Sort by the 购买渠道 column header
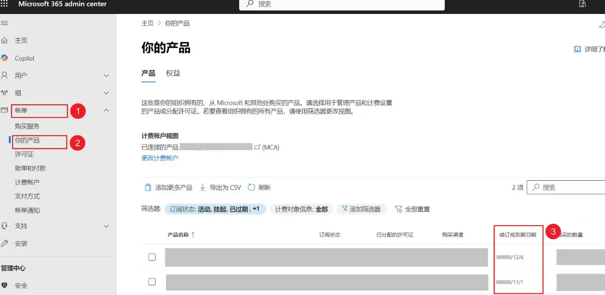The height and width of the screenshot is (295, 605). click(453, 235)
